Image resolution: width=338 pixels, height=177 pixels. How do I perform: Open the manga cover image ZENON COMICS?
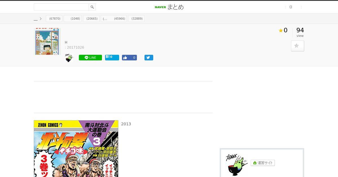pos(76,149)
